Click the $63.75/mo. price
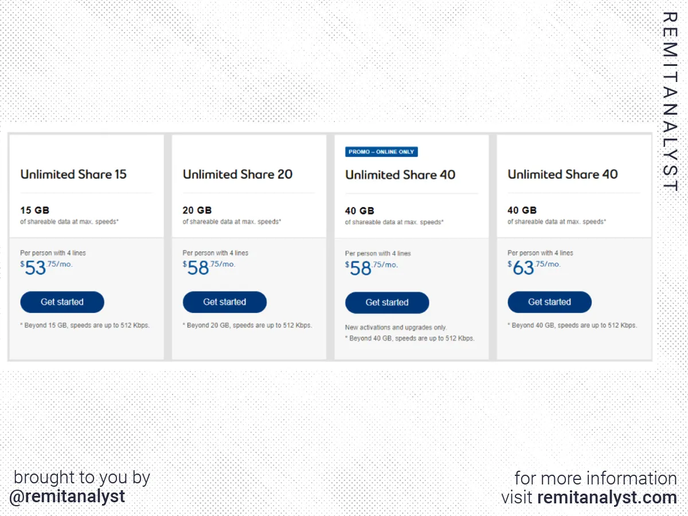This screenshot has height=516, width=688. coord(534,267)
